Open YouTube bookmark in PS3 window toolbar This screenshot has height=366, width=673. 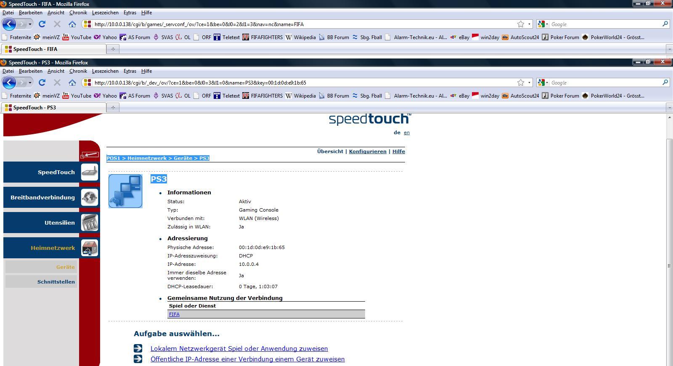click(77, 95)
